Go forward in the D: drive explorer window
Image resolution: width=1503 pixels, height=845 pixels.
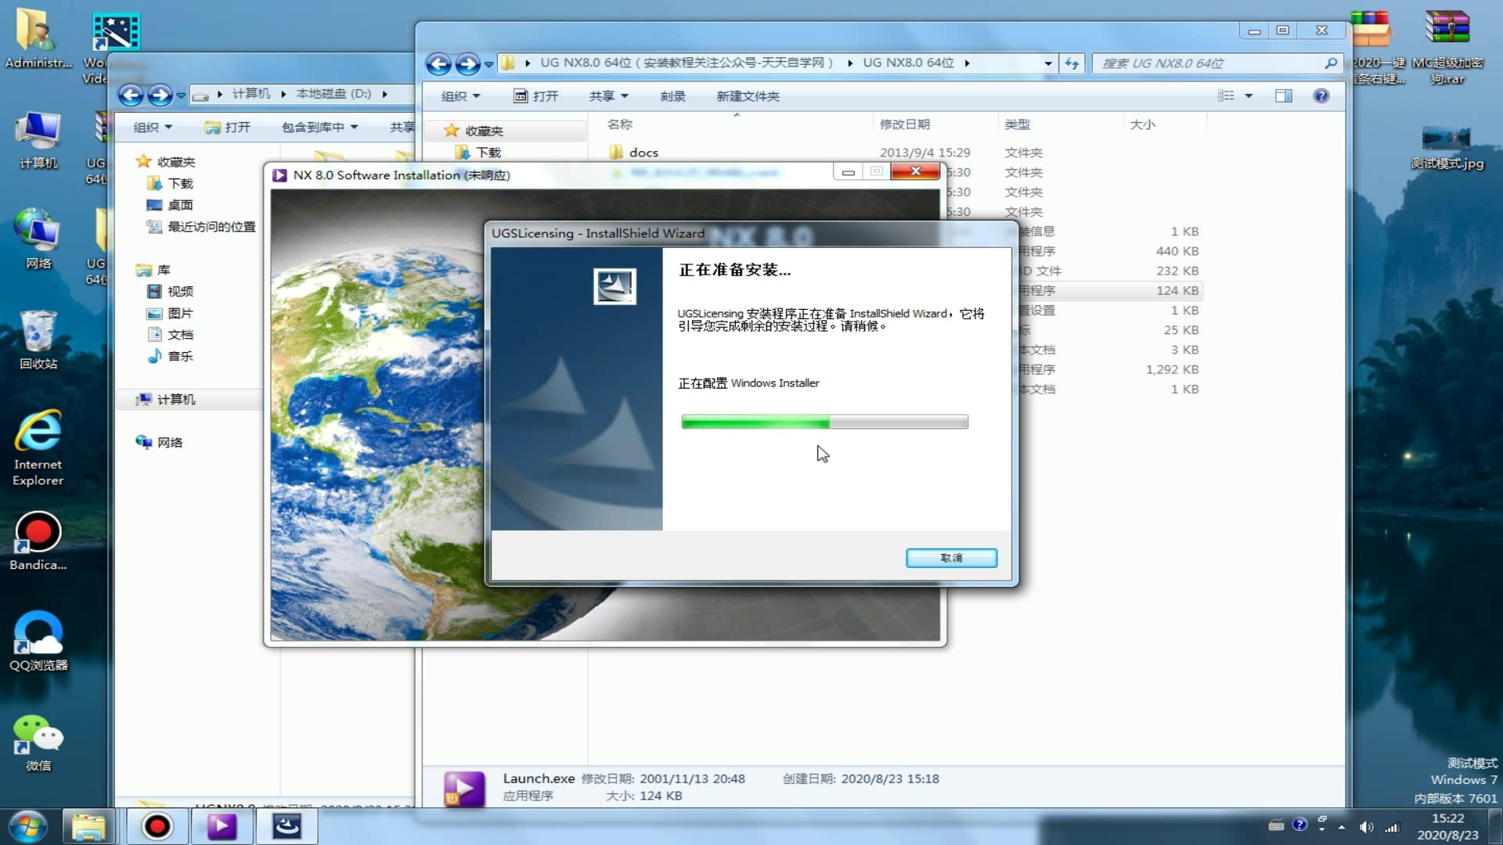(x=160, y=95)
